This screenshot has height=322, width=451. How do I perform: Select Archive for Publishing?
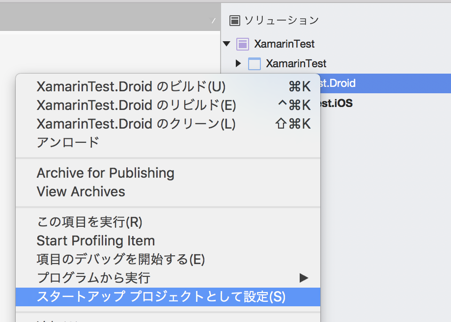click(168, 173)
